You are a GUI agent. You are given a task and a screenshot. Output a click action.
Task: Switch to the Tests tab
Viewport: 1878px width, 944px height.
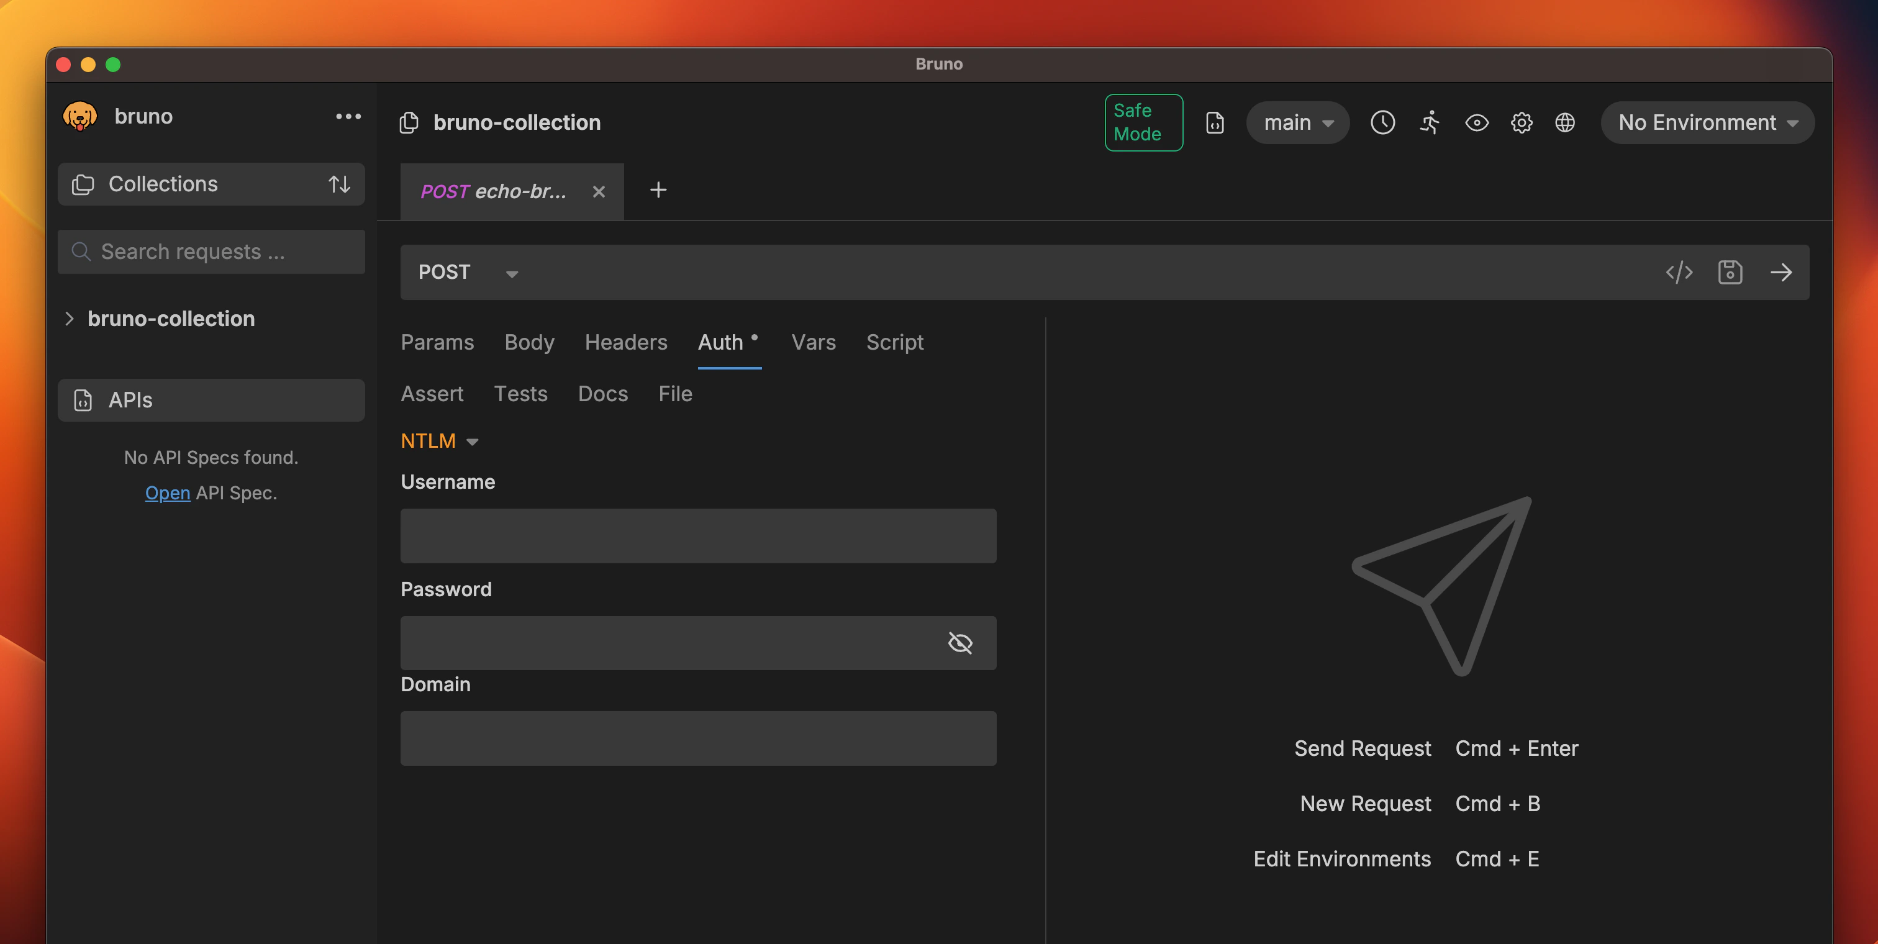520,394
